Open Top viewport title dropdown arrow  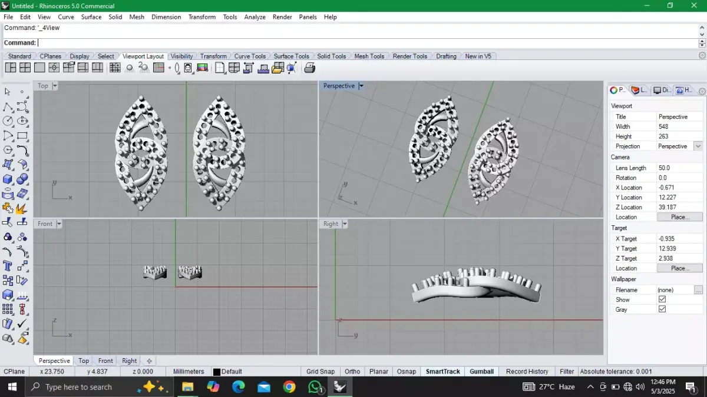pos(55,86)
